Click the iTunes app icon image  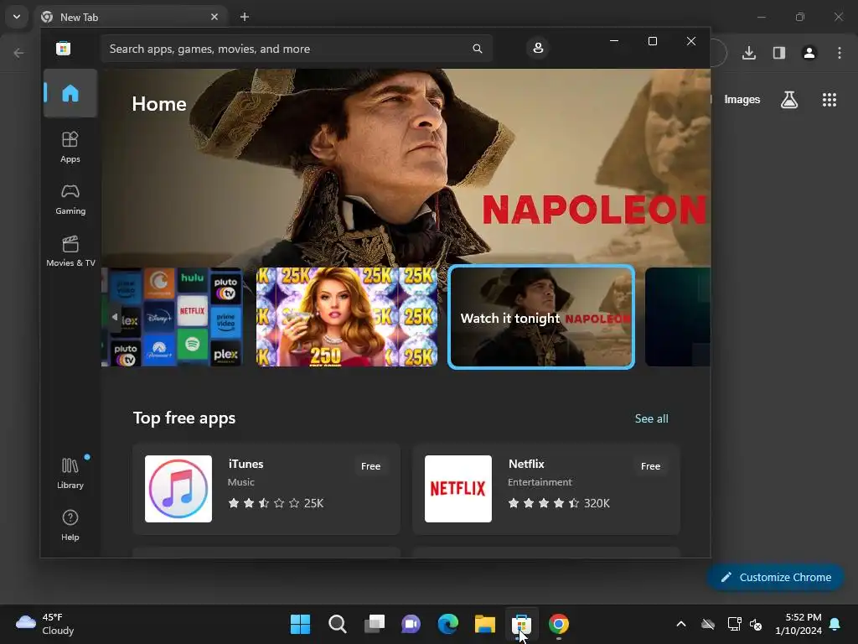(178, 489)
